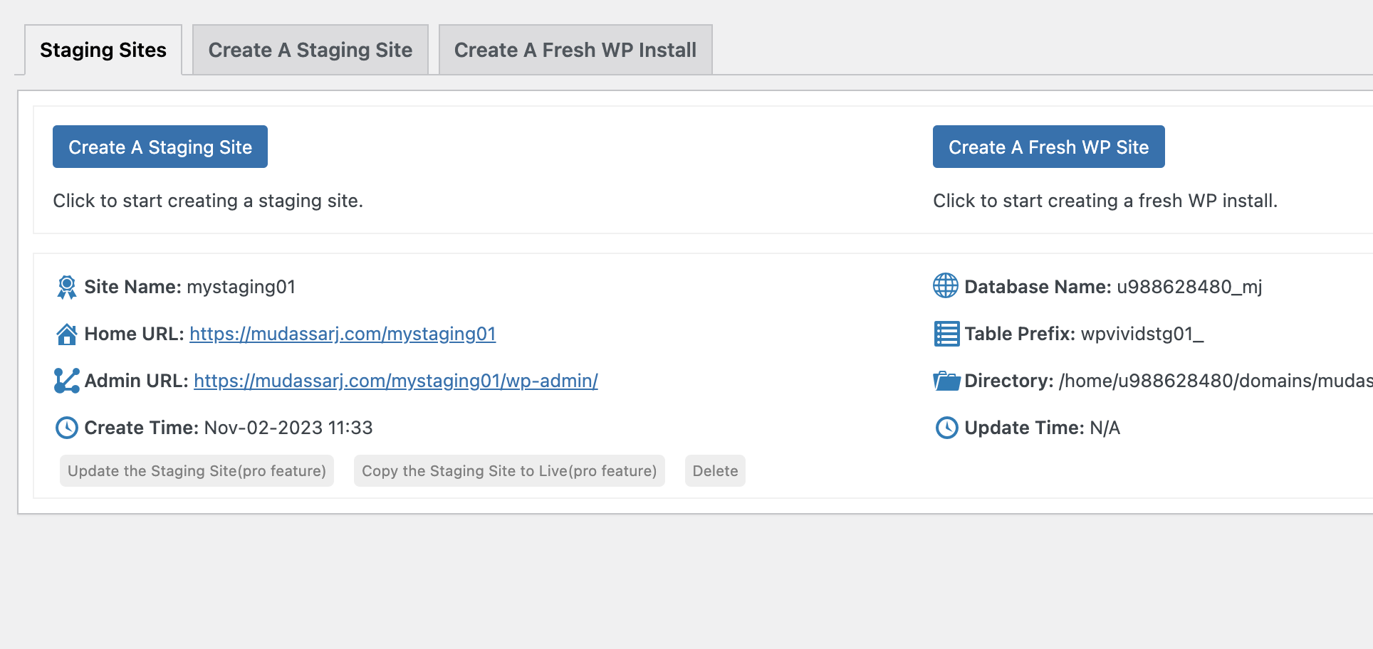1373x649 pixels.
Task: Click the blue Create A Staging Site button
Action: [x=160, y=147]
